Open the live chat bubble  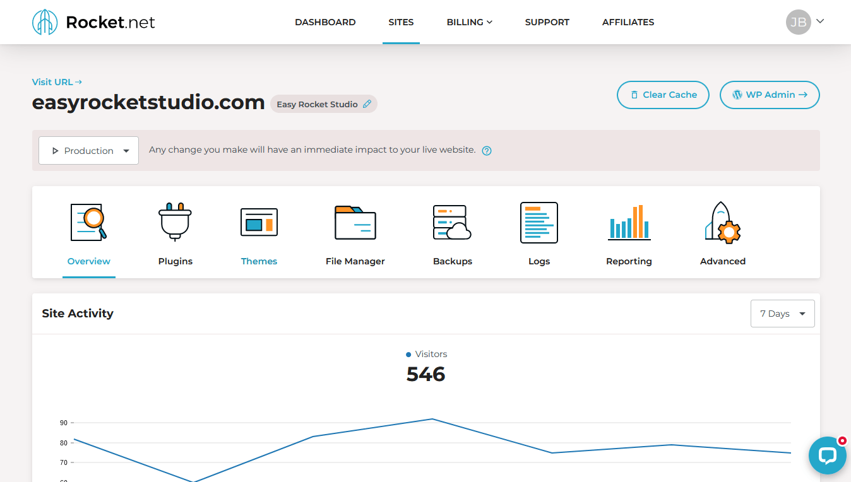pos(827,456)
